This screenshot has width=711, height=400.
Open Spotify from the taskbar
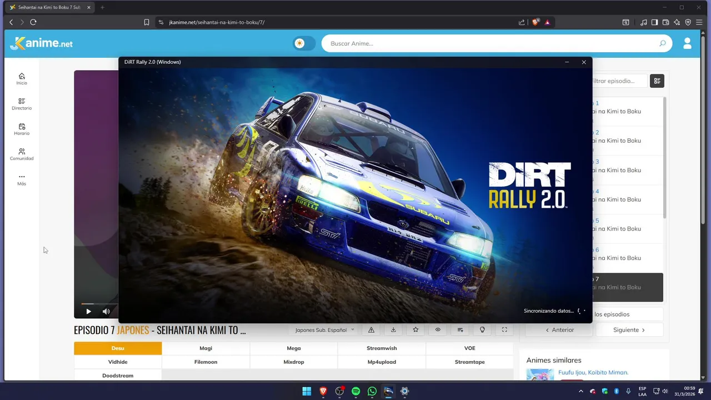[355, 391]
